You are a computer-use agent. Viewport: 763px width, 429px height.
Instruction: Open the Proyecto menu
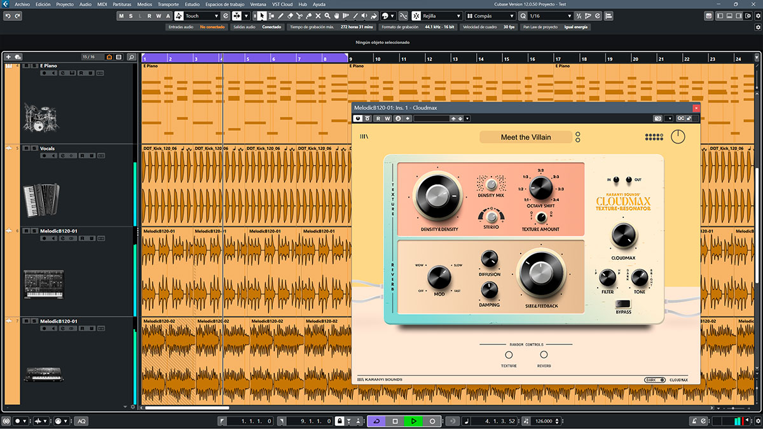tap(65, 4)
